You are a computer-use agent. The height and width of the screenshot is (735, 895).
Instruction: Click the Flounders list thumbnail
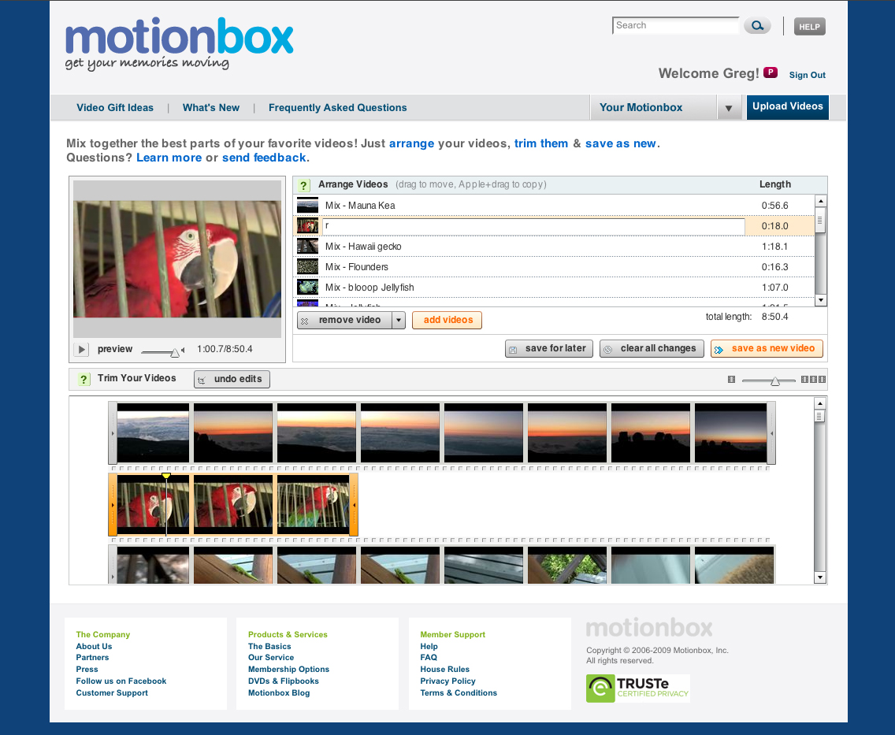pyautogui.click(x=307, y=267)
